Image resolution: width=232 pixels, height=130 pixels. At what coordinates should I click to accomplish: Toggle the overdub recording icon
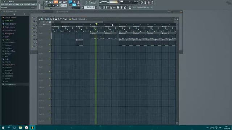(x=60, y=2)
